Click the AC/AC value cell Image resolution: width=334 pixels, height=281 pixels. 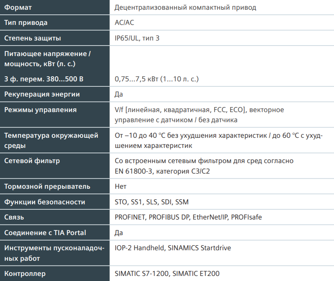pyautogui.click(x=222, y=23)
